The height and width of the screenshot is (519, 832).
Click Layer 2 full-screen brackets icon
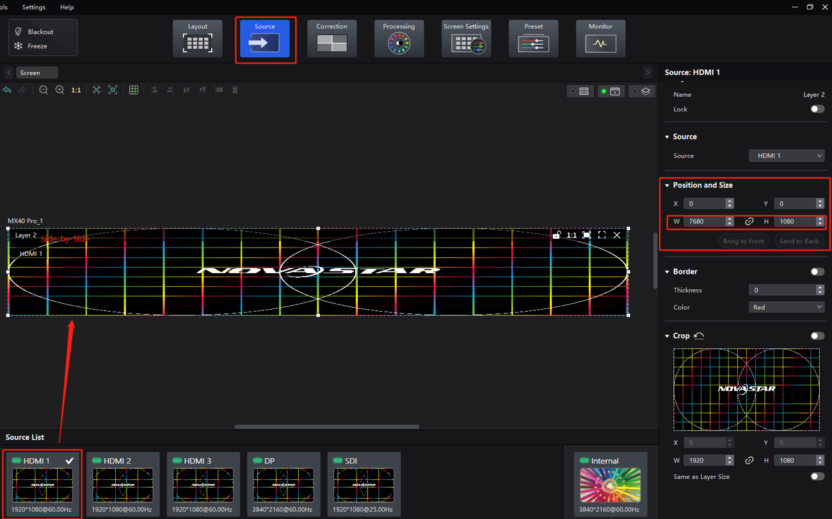tap(602, 236)
